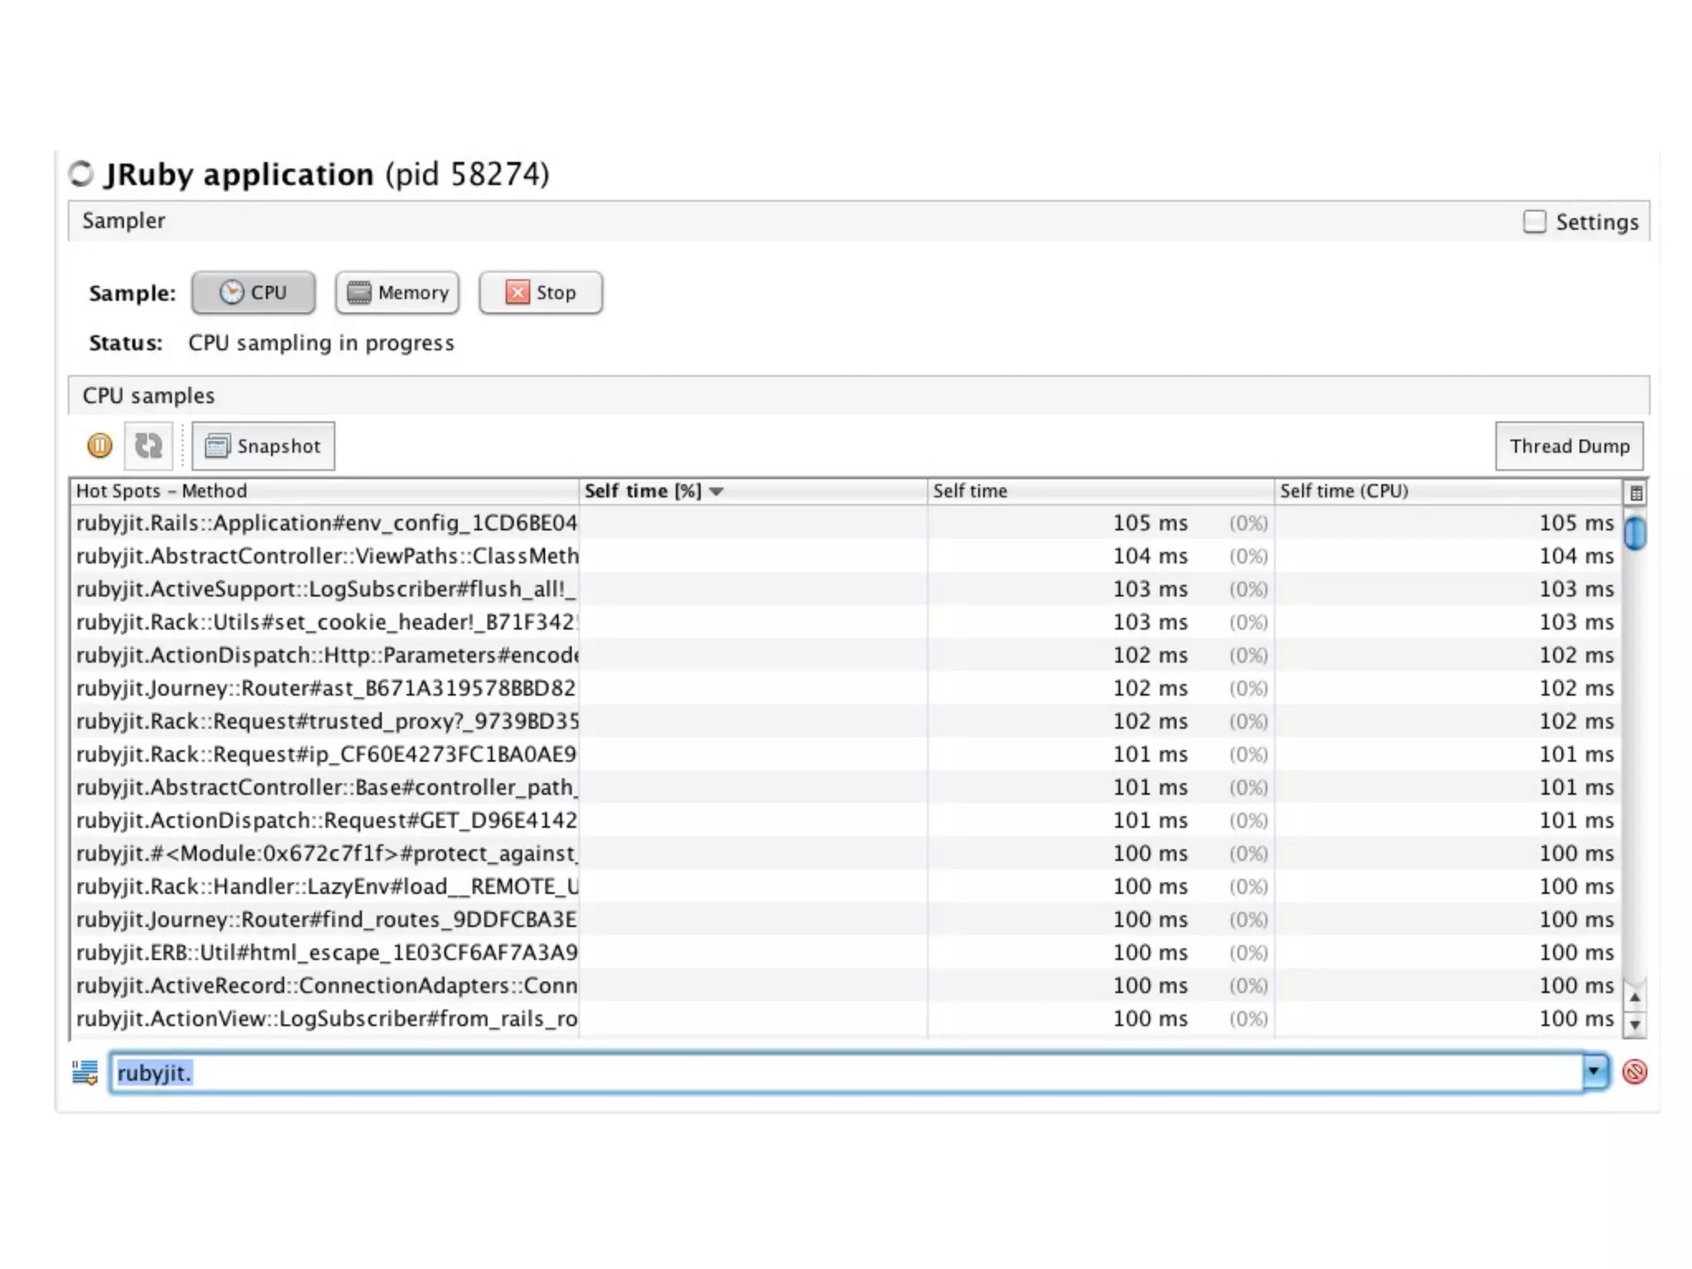Click the scrollbar down arrow

(x=1634, y=1025)
